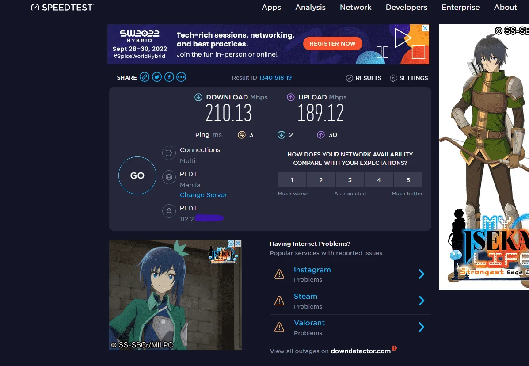This screenshot has height=366, width=529.
Task: Open the Apps menu
Action: point(271,7)
